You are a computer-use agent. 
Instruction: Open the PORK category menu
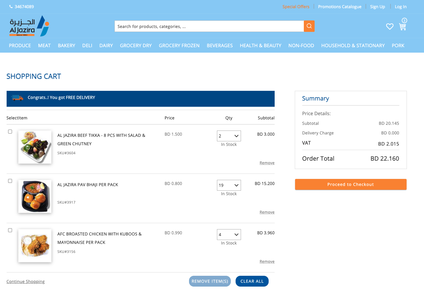click(398, 45)
